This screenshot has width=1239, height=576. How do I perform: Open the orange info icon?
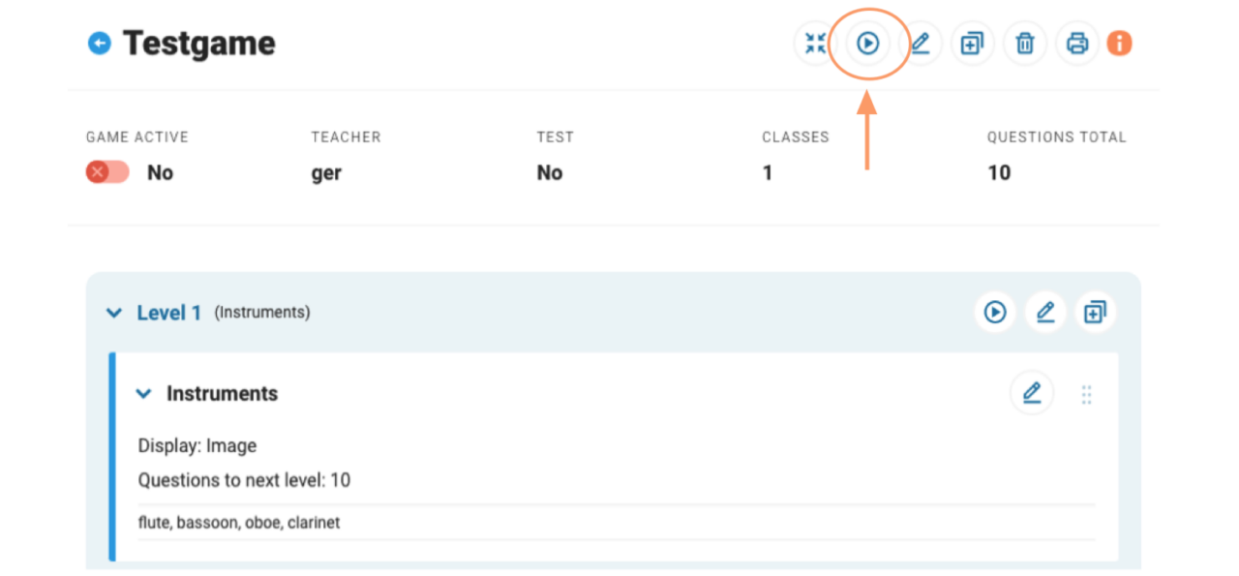coord(1119,44)
